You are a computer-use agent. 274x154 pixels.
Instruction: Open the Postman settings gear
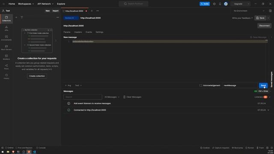coord(214,4)
